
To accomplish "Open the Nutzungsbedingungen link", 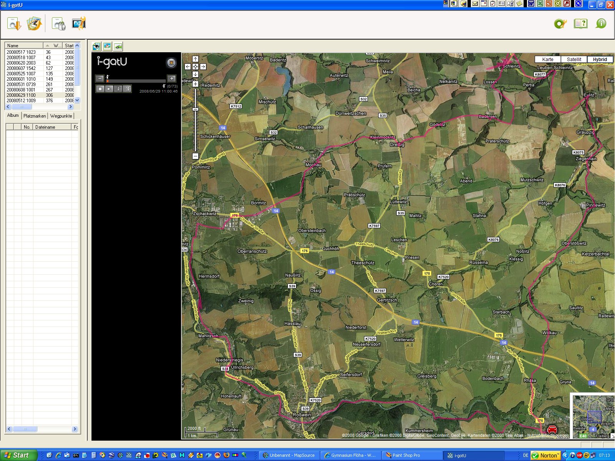I will click(x=548, y=435).
